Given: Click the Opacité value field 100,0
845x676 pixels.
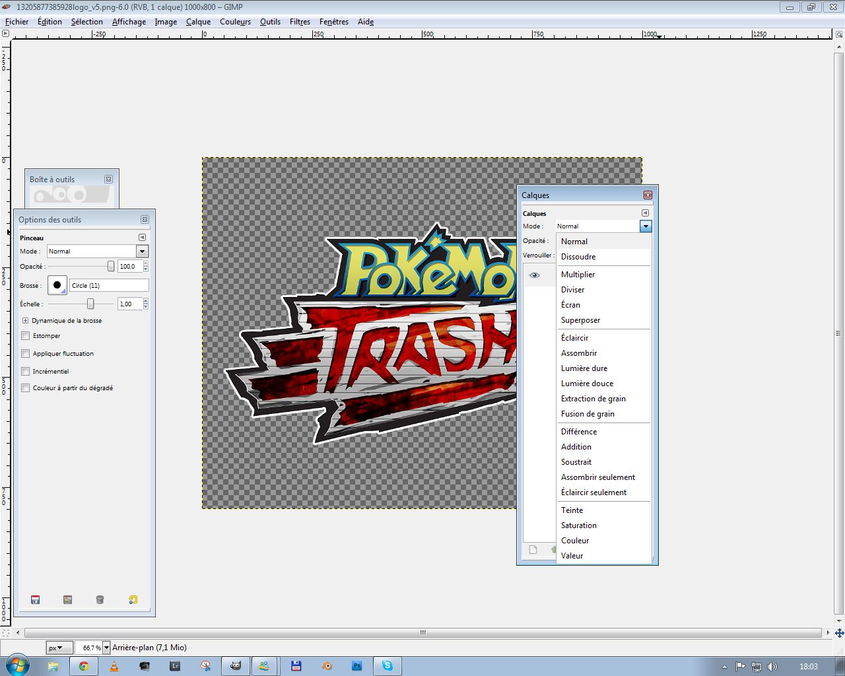Looking at the screenshot, I should (x=130, y=267).
